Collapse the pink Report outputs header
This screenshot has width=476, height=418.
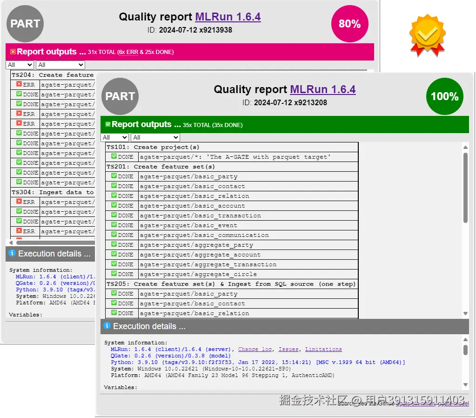(190, 52)
